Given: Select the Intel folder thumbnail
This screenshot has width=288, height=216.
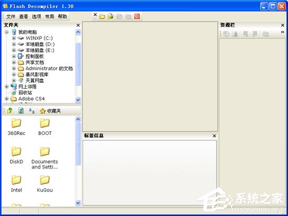Looking at the screenshot, I should coord(16,184).
